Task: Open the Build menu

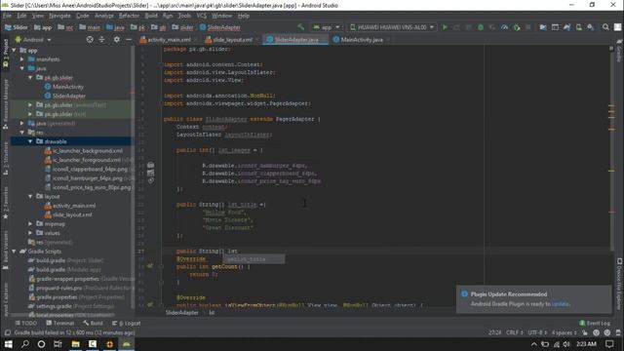Action: (x=151, y=16)
